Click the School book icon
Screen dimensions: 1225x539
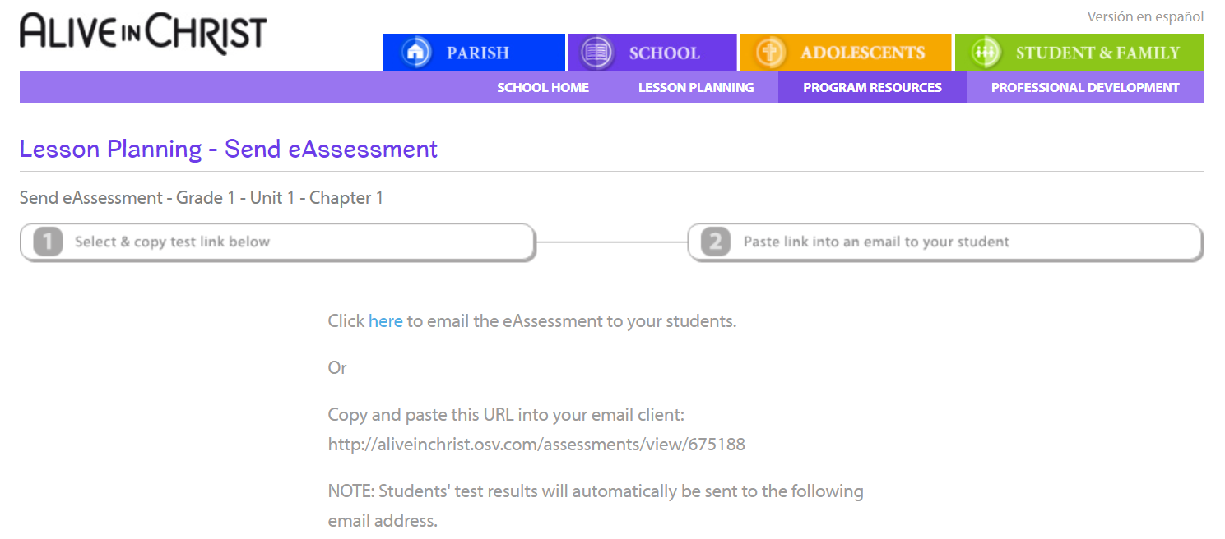point(597,53)
